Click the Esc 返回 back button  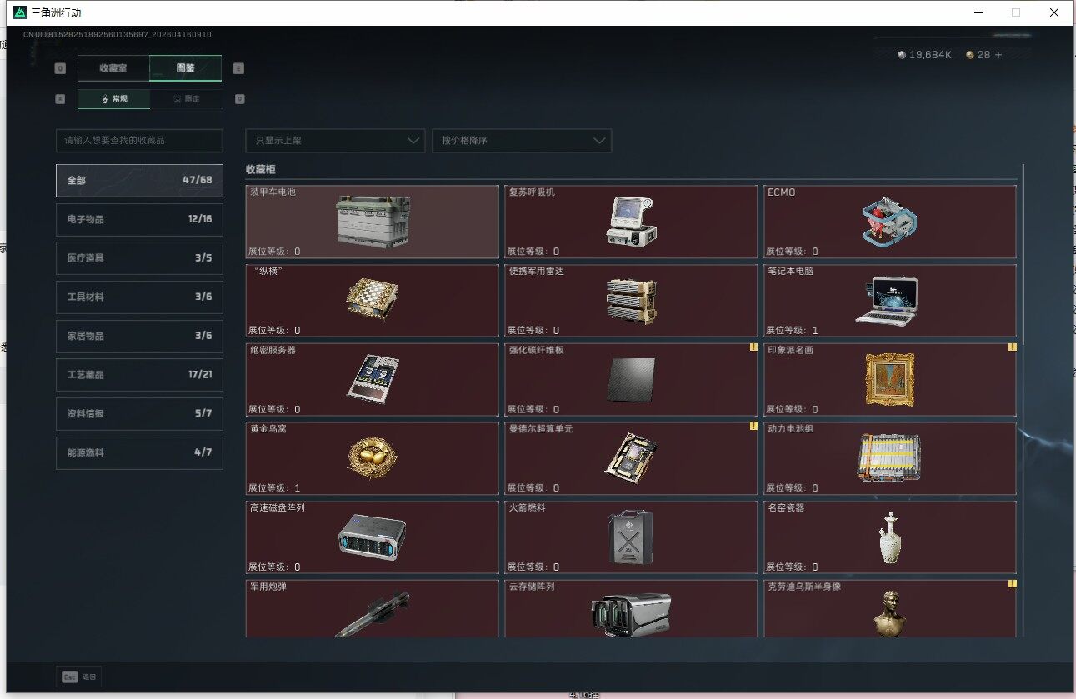[x=79, y=677]
